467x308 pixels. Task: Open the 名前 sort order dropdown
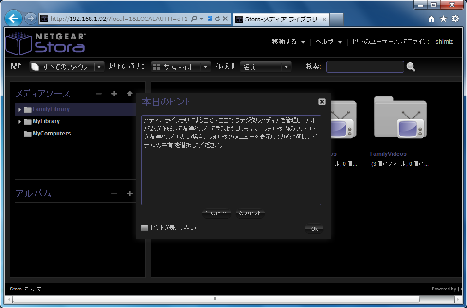tap(286, 67)
